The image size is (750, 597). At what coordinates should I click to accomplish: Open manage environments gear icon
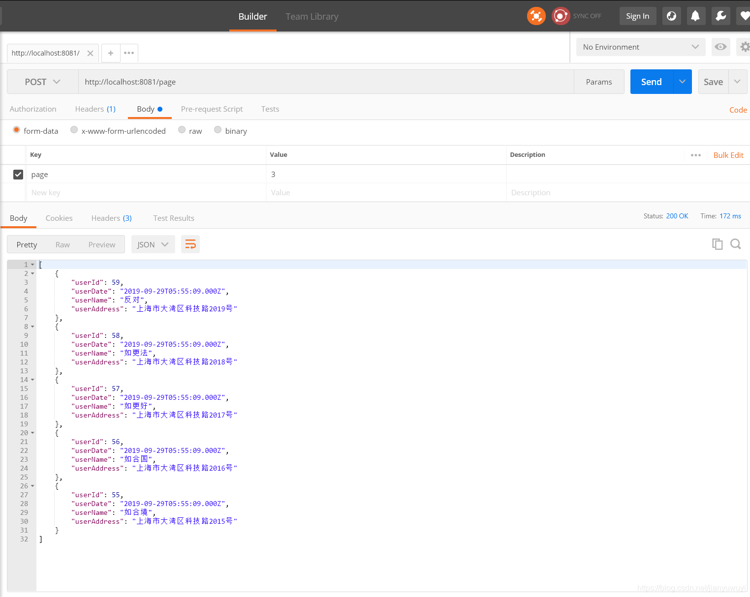(x=745, y=47)
